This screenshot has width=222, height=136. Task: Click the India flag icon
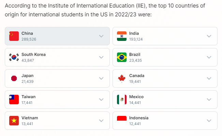pos(122,36)
